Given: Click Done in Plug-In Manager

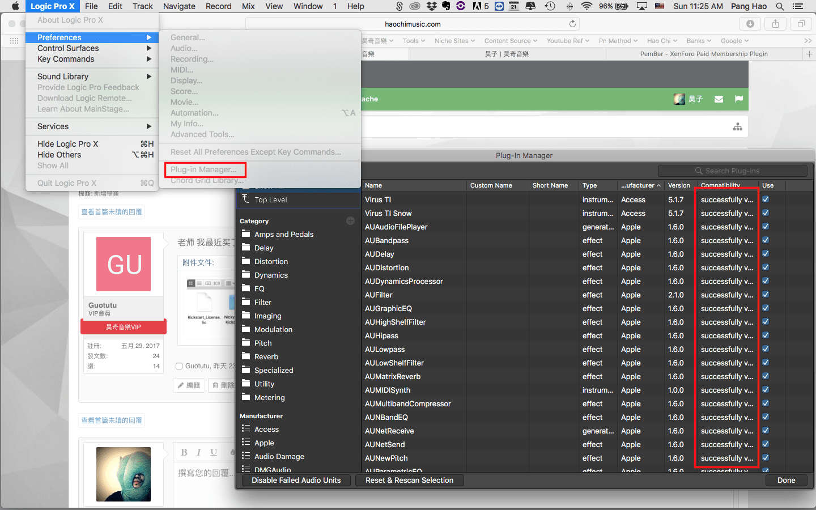Looking at the screenshot, I should click(786, 480).
